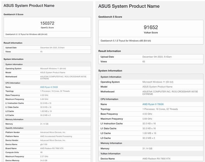Click AMD Accelerated Parallel Processing platform name
This screenshot has width=205, height=162.
pos(56,136)
